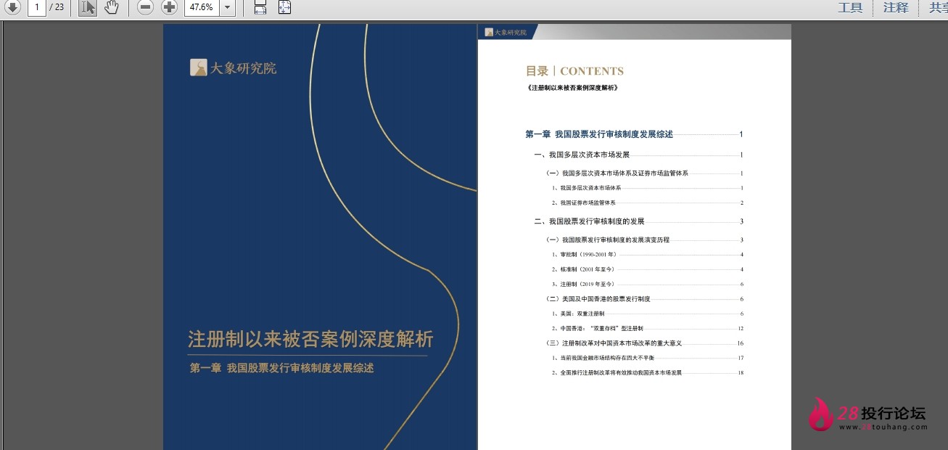Open contents entry 3、注册制(2019年至今)
Image resolution: width=948 pixels, height=450 pixels.
[x=647, y=285]
